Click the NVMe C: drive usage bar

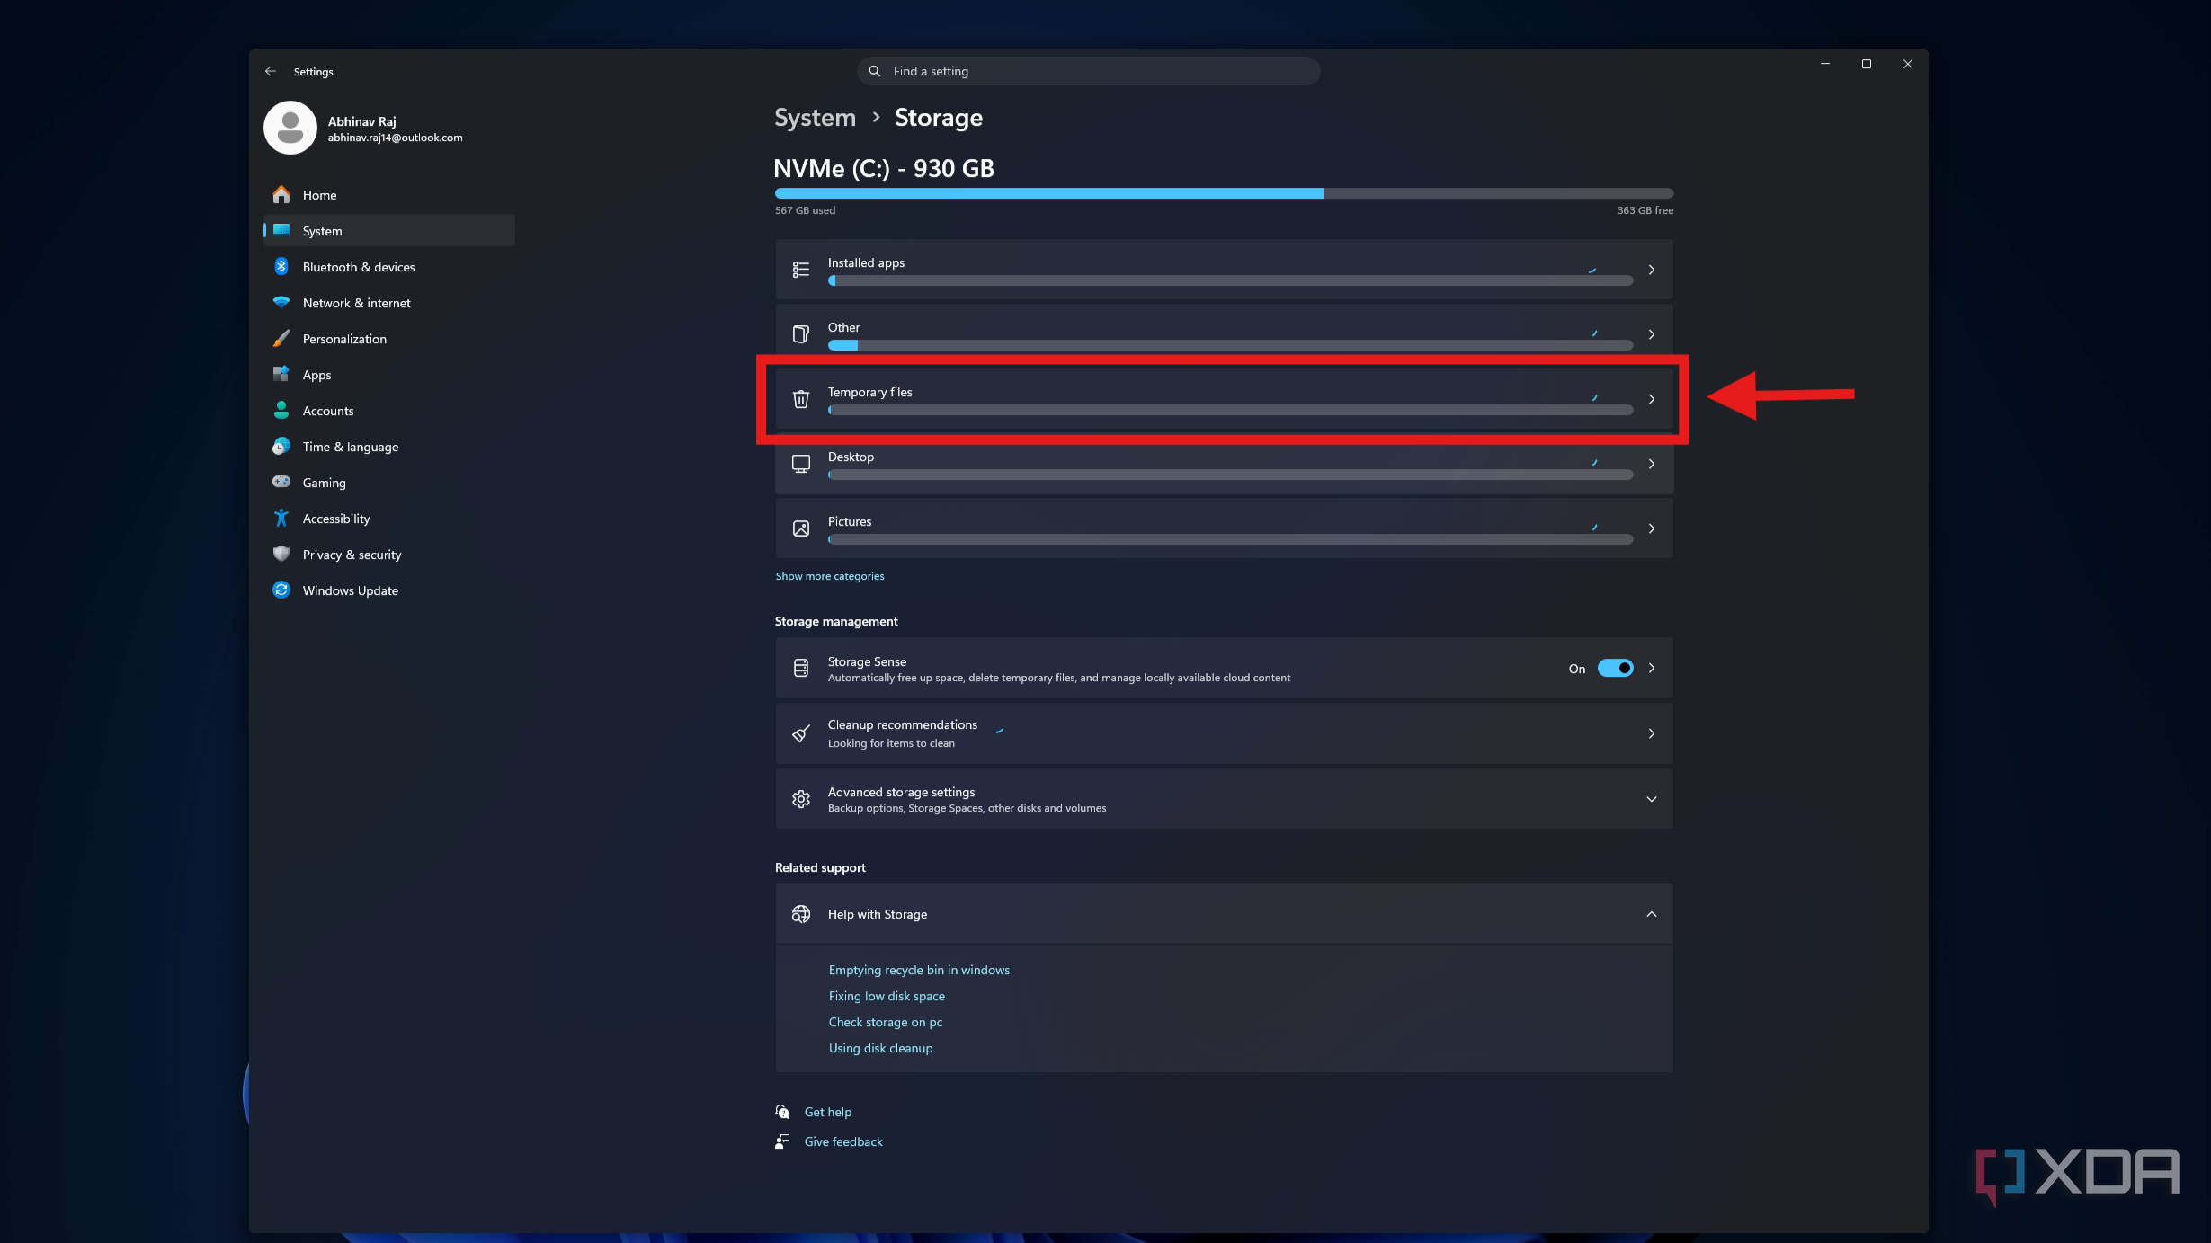click(1224, 193)
